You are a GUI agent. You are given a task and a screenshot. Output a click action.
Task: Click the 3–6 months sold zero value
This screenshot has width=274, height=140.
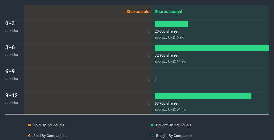(148, 55)
